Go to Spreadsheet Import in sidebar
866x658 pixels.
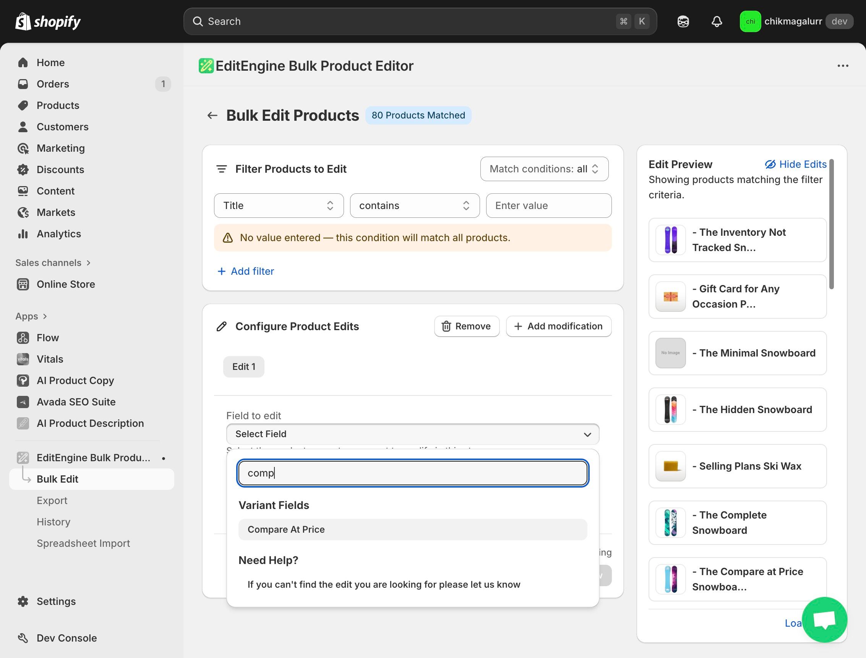(83, 543)
